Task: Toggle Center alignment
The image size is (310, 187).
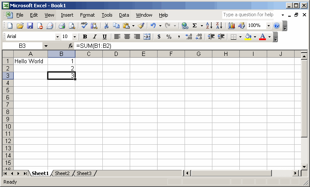Action: click(127, 37)
